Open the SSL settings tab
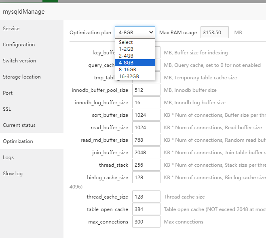The image size is (266, 238). pos(8,109)
